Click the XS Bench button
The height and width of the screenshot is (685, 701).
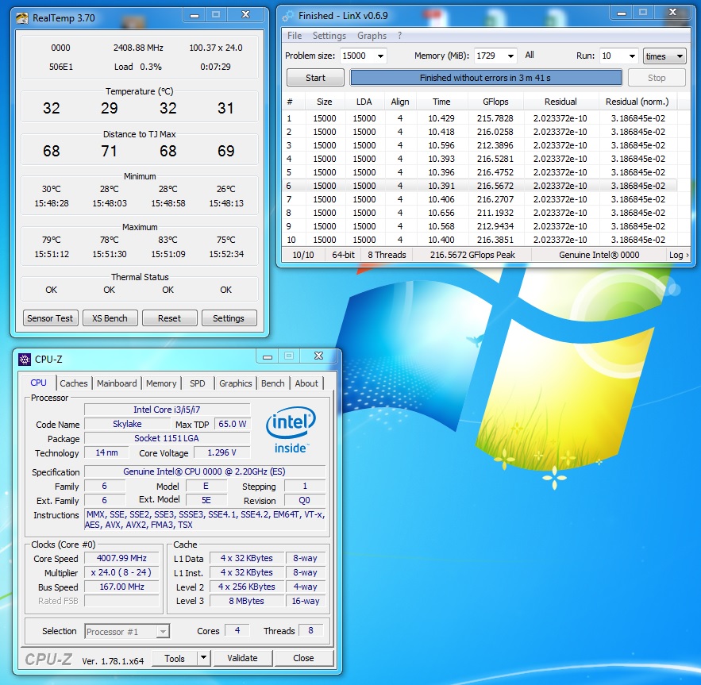110,318
